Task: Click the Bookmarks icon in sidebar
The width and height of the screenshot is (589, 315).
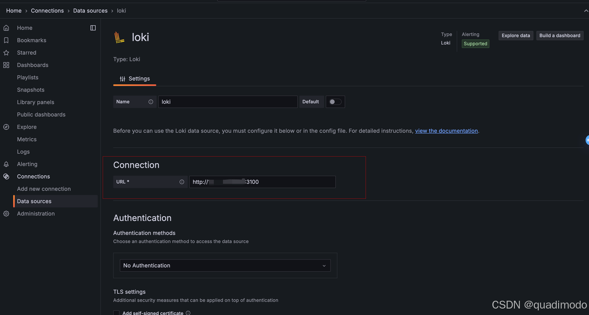Action: pyautogui.click(x=6, y=40)
